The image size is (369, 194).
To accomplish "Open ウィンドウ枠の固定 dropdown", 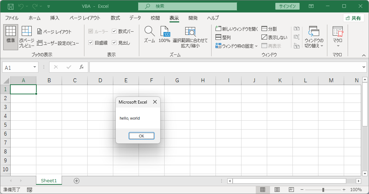I will [237, 46].
